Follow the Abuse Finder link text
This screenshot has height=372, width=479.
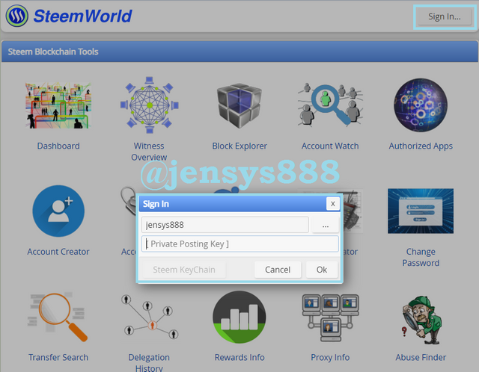[421, 357]
